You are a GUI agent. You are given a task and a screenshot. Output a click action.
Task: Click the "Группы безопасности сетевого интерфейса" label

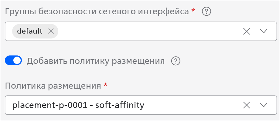click(97, 12)
